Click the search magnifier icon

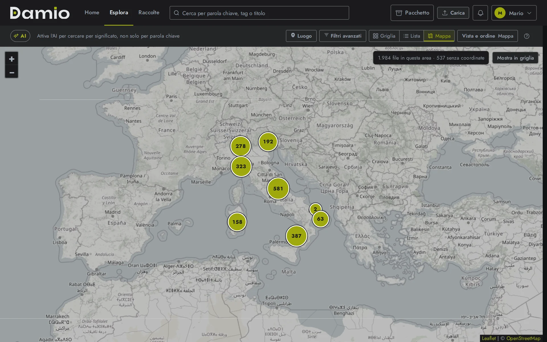coord(176,13)
